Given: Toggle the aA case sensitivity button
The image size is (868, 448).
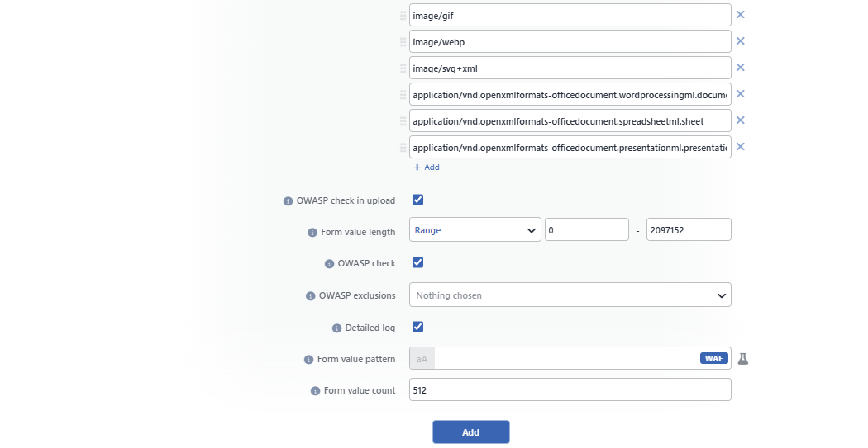Looking at the screenshot, I should tap(422, 359).
